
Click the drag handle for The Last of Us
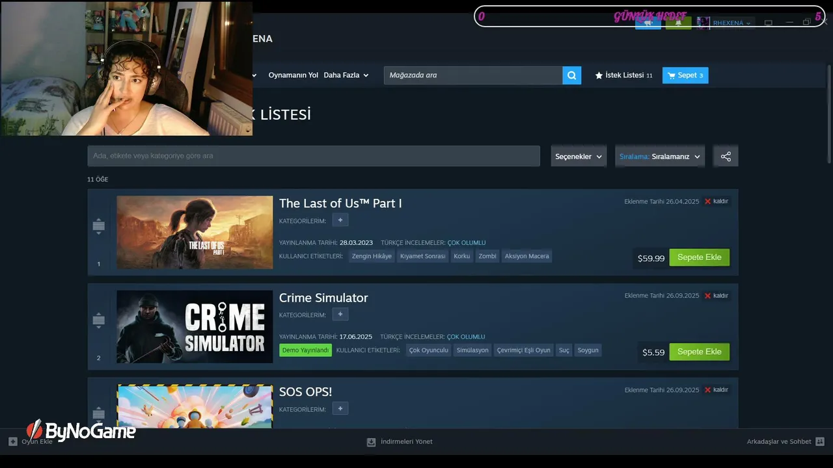99,226
